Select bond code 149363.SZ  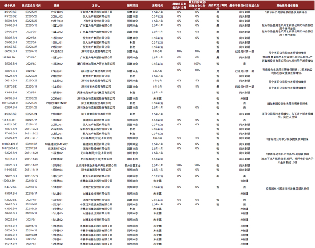[x=10, y=114]
